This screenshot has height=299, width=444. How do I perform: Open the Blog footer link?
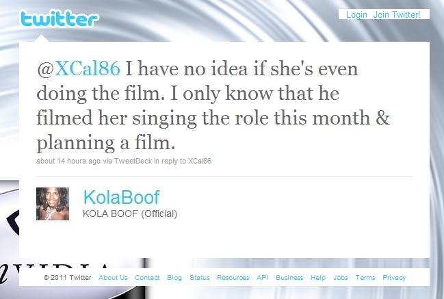coord(174,278)
